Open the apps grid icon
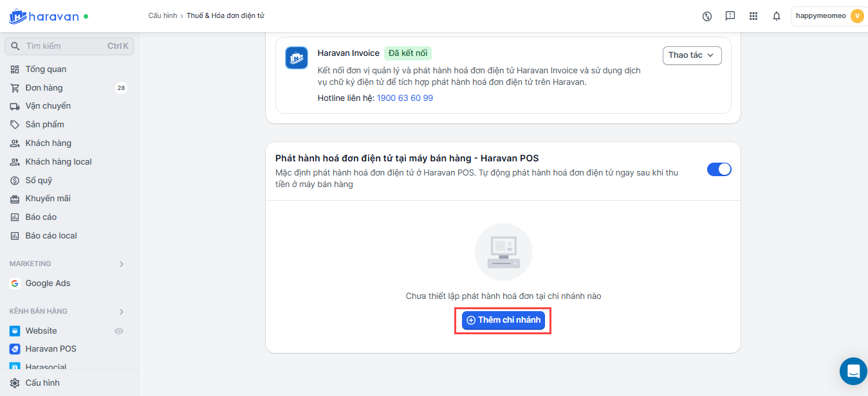 point(753,16)
